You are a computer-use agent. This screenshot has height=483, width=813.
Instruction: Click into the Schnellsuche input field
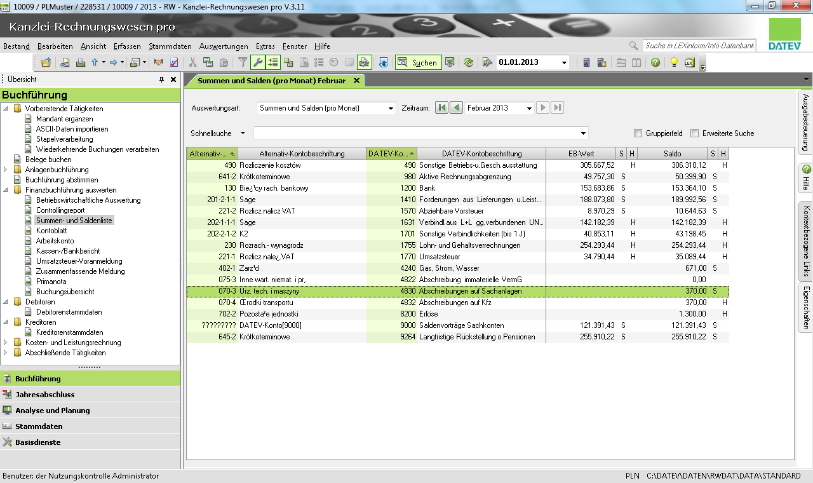[x=420, y=133]
